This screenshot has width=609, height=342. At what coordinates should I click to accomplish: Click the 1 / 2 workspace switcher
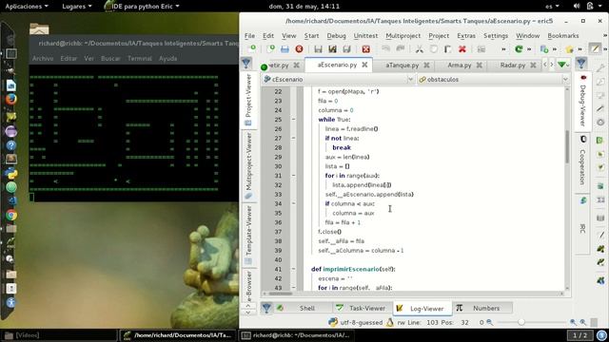click(580, 335)
